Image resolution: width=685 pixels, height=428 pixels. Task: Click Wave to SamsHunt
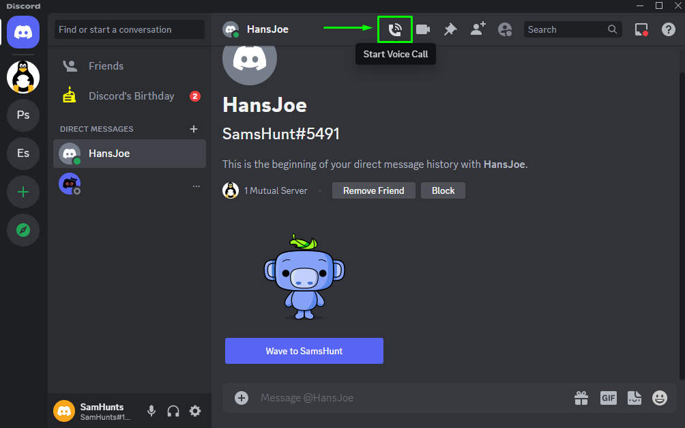[x=304, y=351]
